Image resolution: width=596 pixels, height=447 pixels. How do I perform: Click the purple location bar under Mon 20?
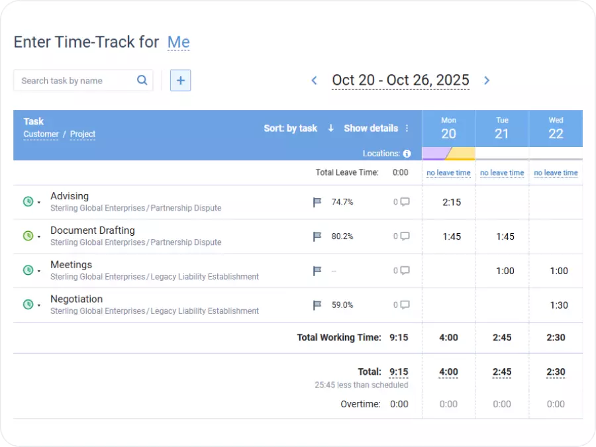click(434, 154)
